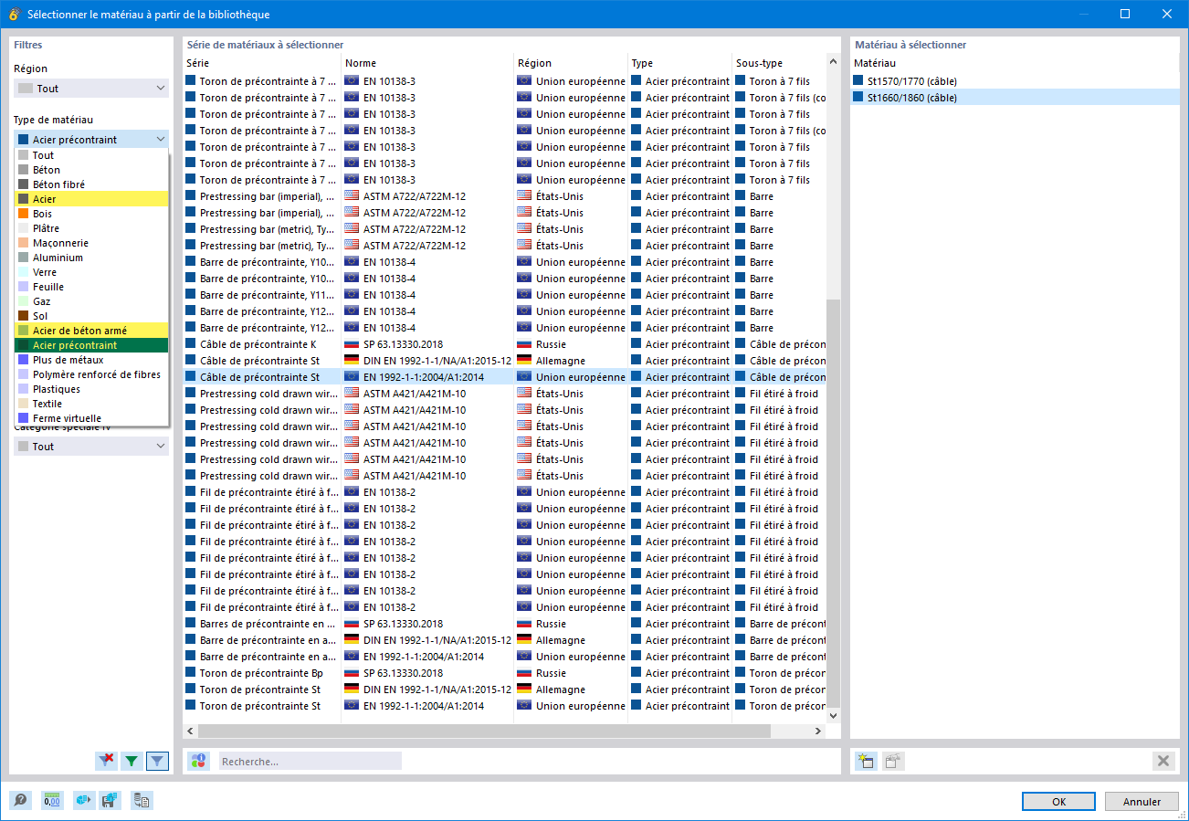The width and height of the screenshot is (1189, 821).
Task: Click the help speech-bubble icon
Action: [x=20, y=801]
